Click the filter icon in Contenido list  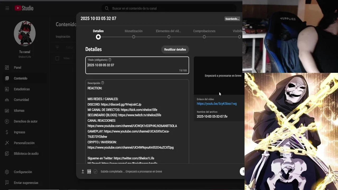57,48
